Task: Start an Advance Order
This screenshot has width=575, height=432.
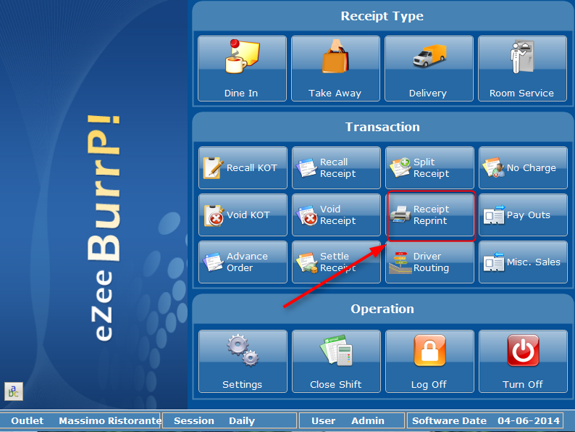Action: 243,262
